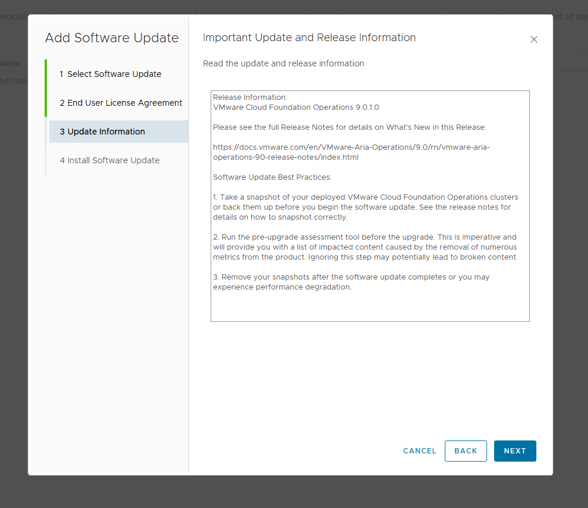The image size is (588, 508).
Task: Click the 'Read the update and release information' subtitle
Action: [x=283, y=63]
